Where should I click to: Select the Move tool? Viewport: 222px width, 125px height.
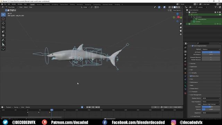click(x=3, y=23)
